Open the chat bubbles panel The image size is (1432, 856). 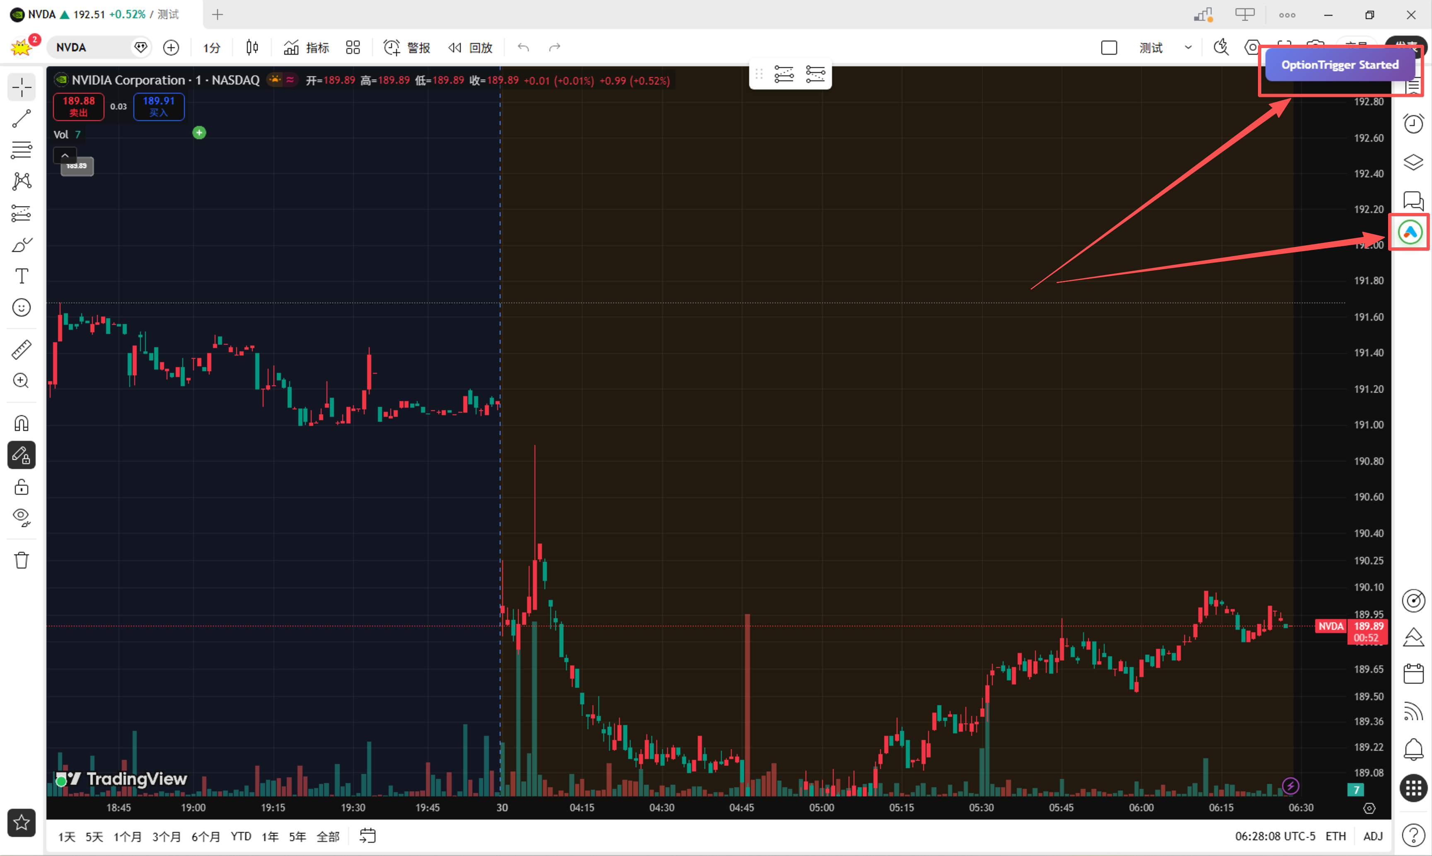[x=1413, y=201]
